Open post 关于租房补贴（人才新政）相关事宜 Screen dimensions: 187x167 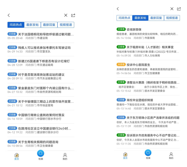150,47
